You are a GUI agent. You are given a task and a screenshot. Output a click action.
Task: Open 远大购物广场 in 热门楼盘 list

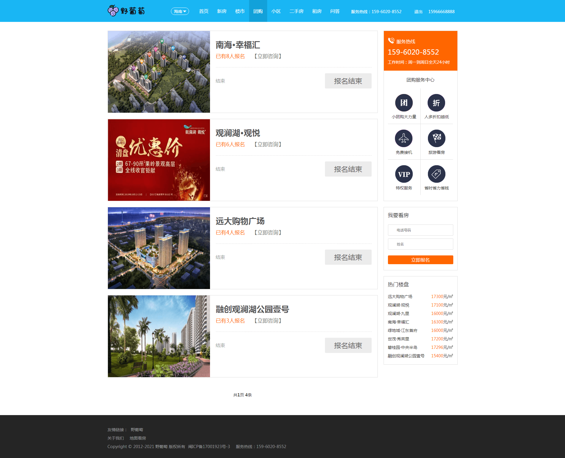[x=400, y=297]
